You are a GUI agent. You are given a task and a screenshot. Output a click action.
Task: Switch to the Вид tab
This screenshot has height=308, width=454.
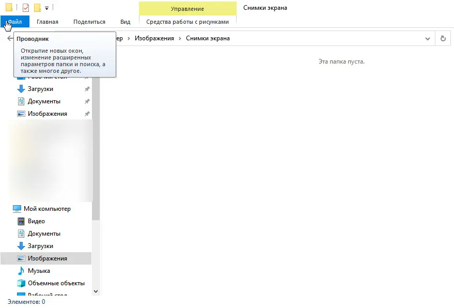pos(125,22)
